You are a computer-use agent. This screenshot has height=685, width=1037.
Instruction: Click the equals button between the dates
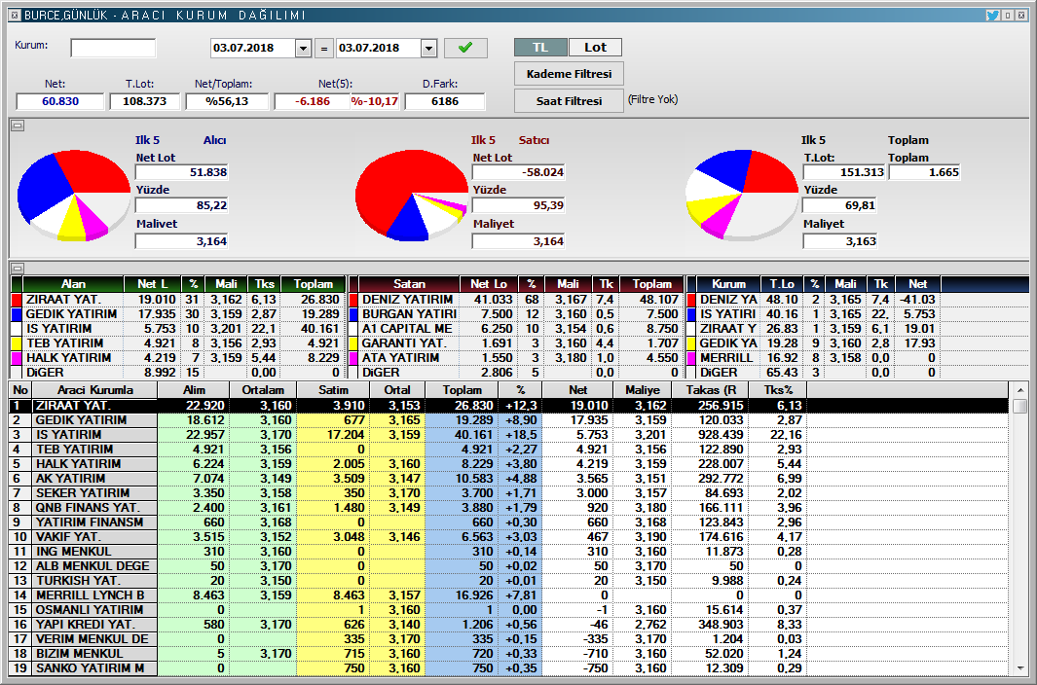324,49
